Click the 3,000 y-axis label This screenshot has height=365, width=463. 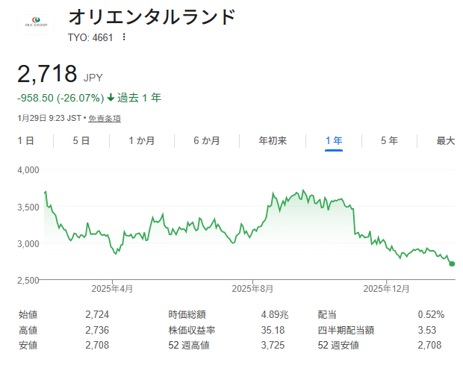pyautogui.click(x=28, y=244)
